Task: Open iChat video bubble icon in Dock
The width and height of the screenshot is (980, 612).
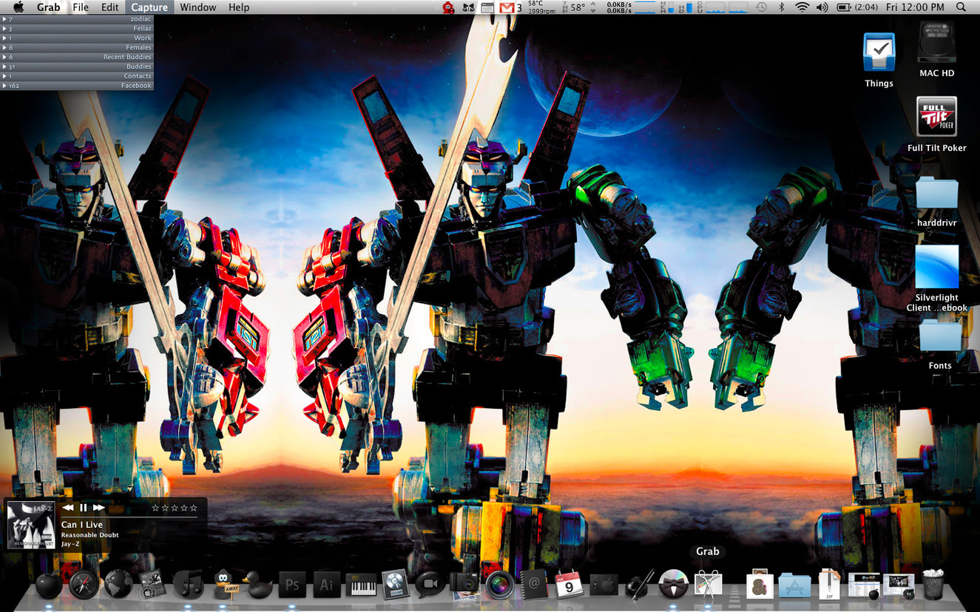Action: coord(430,585)
